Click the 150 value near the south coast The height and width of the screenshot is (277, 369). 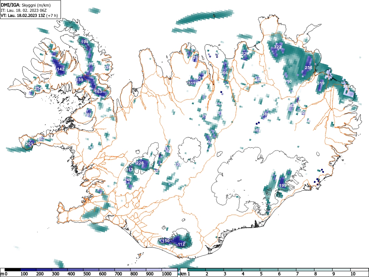(x=166, y=241)
